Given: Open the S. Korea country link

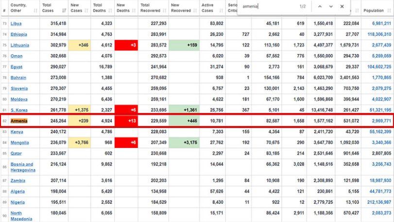Looking at the screenshot, I should [19, 110].
